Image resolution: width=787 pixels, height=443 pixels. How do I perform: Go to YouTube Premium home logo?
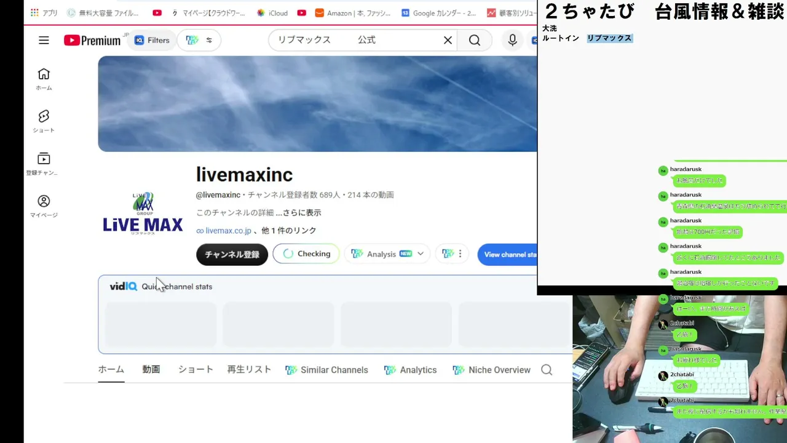point(92,41)
